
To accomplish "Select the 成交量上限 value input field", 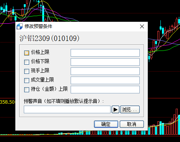I will click(105, 80).
